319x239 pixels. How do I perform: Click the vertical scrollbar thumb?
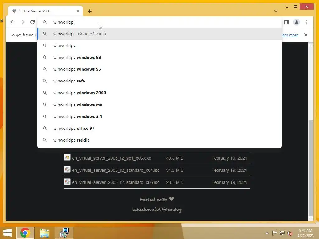[x=311, y=168]
